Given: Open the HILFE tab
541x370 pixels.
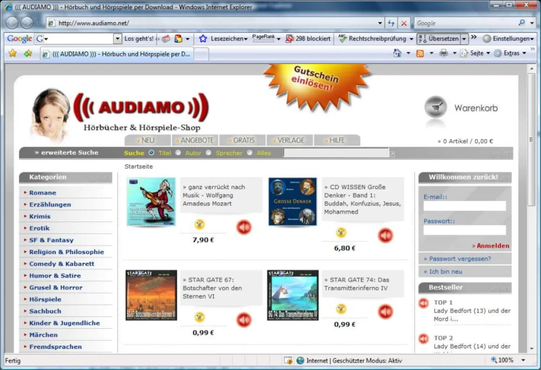Looking at the screenshot, I should coord(337,140).
